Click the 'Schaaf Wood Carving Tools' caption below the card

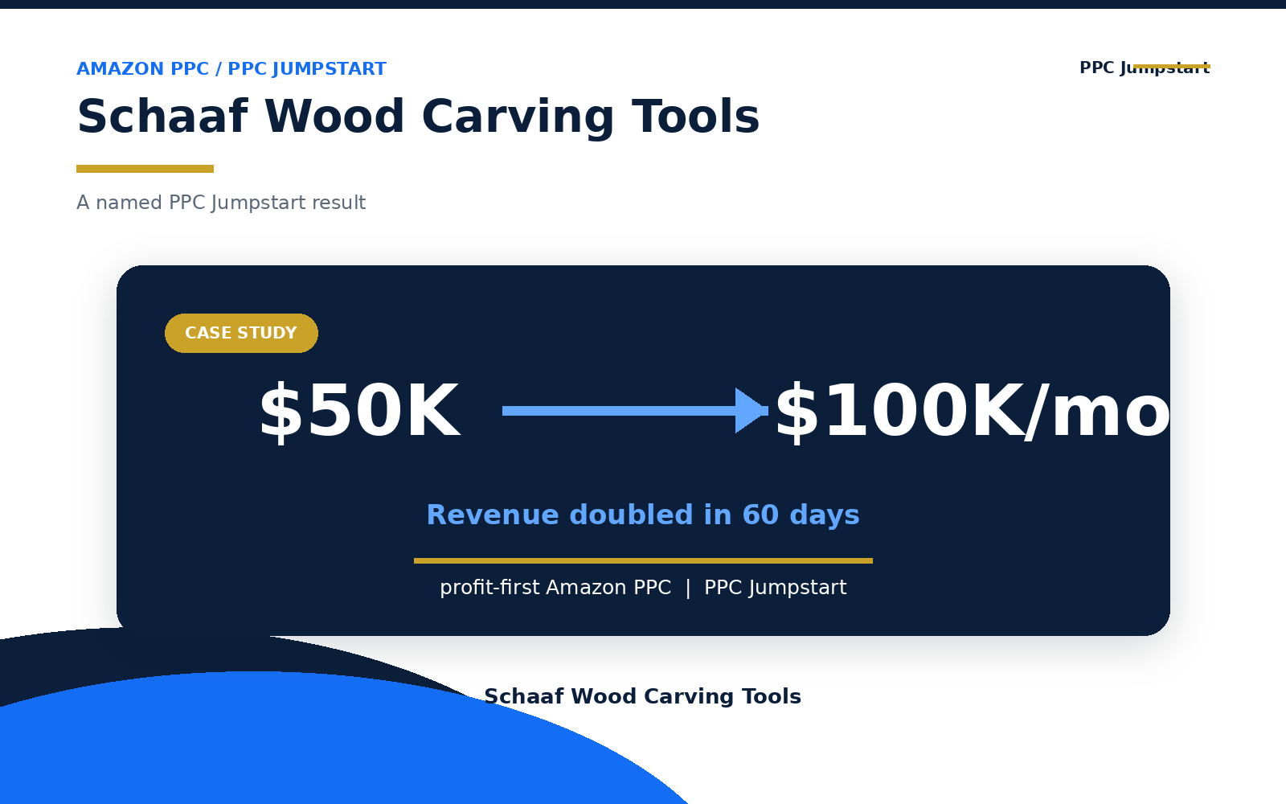coord(643,696)
